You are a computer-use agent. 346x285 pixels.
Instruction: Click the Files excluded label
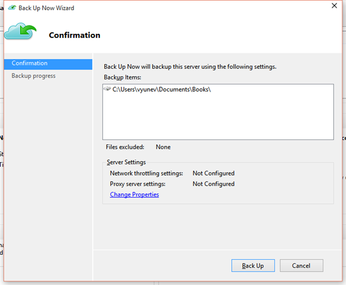coord(125,147)
